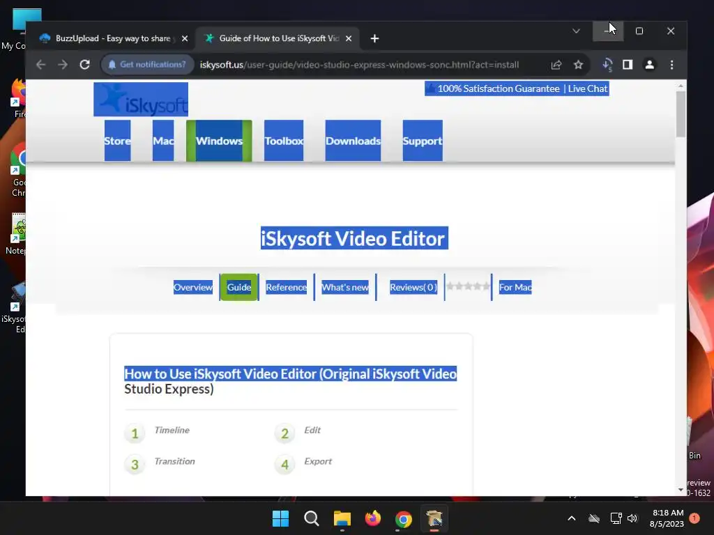
Task: Switch to the Reference tab
Action: click(287, 287)
